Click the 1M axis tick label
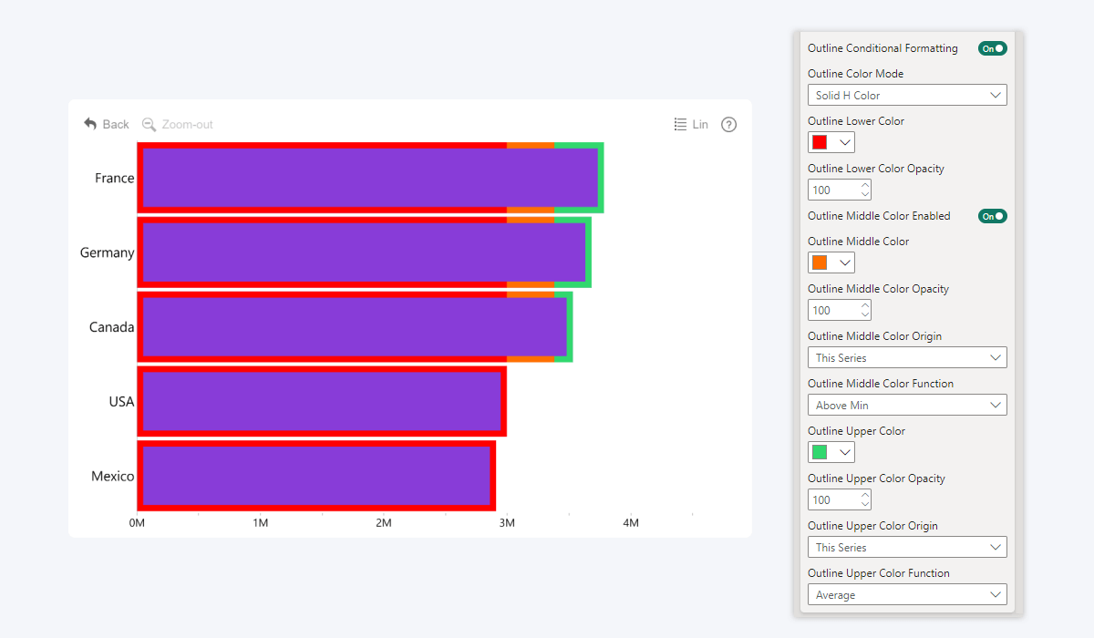The width and height of the screenshot is (1094, 638). [x=261, y=523]
